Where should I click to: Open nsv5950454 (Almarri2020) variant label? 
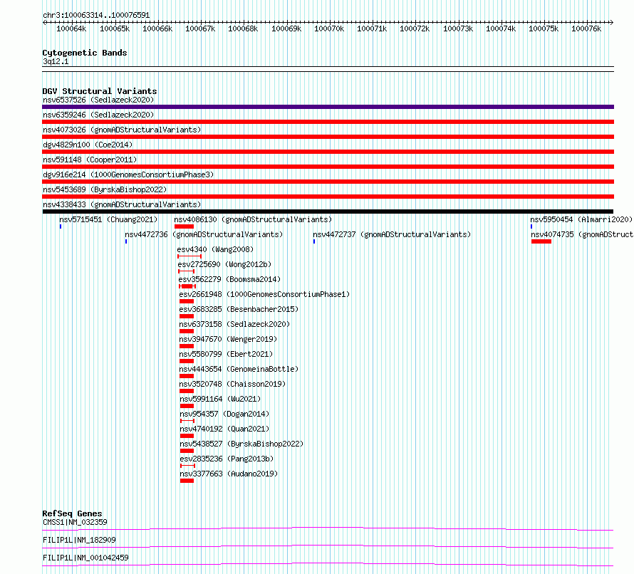pos(581,219)
